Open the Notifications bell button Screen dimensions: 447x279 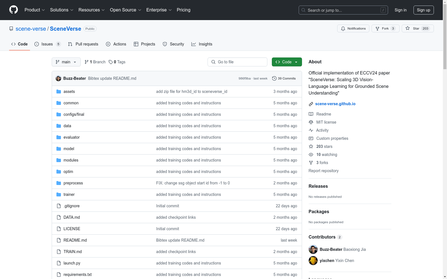tap(353, 28)
